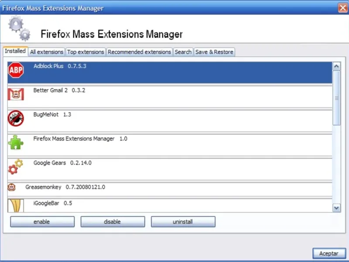The image size is (349, 262).
Task: Select the Better Gmail 2 0.3.2 entry
Action: (x=170, y=97)
